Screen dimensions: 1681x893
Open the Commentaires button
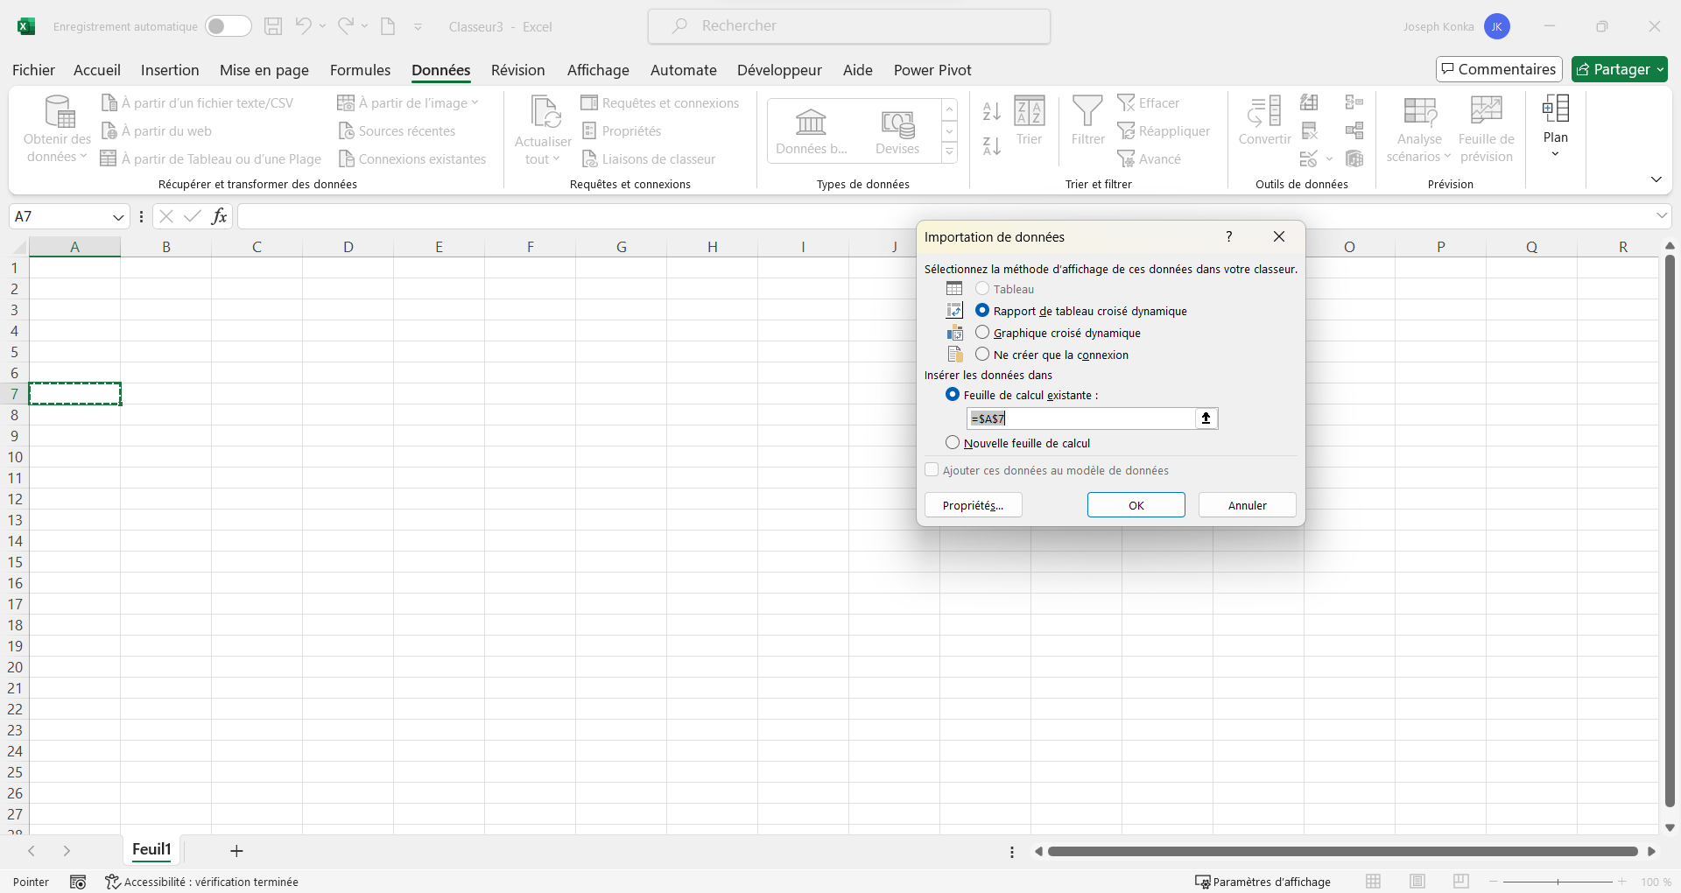click(1499, 69)
